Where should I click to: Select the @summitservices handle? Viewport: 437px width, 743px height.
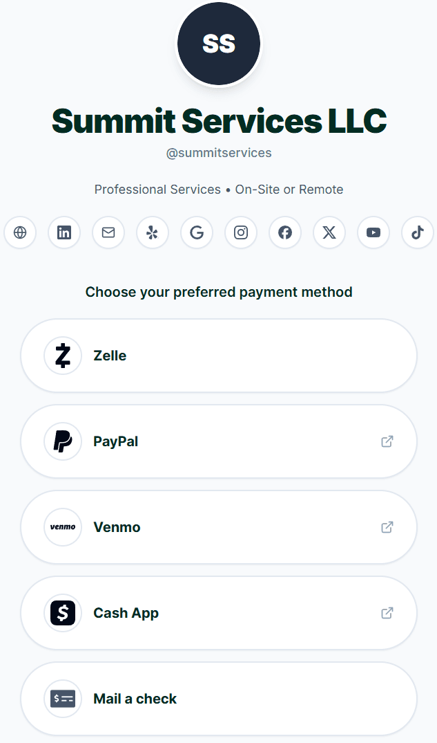[219, 152]
